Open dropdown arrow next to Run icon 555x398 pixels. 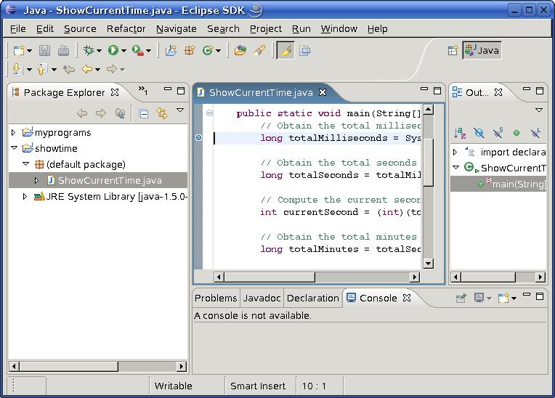(123, 51)
